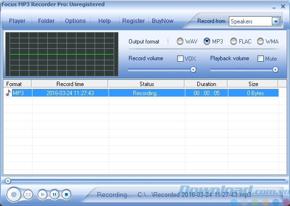Click the music note icon in MP3 row

(x=8, y=93)
